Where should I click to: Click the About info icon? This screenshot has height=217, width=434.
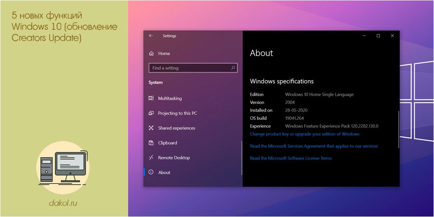(x=151, y=172)
